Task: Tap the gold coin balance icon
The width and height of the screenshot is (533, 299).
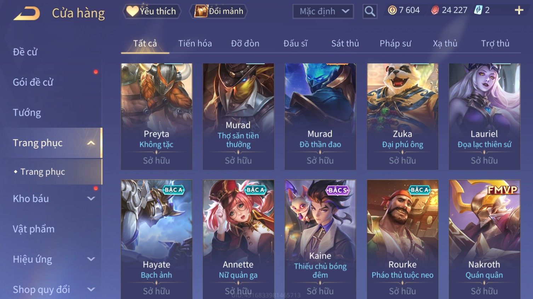Action: pos(392,10)
